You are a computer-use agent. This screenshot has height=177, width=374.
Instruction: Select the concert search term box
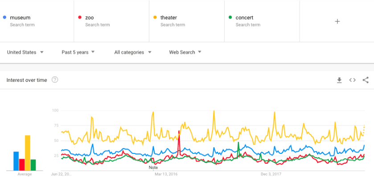point(262,21)
